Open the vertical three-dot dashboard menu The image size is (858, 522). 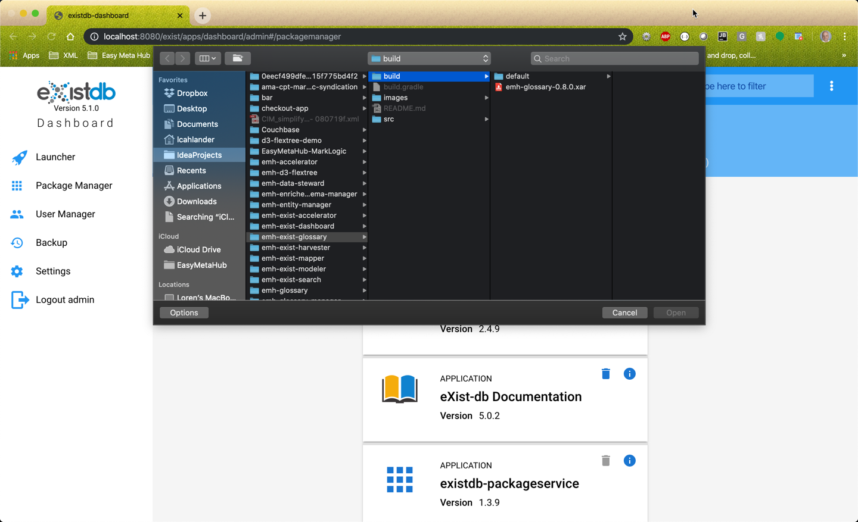(x=832, y=86)
